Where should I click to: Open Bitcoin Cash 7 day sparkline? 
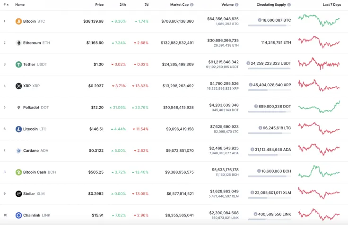[x=319, y=171]
